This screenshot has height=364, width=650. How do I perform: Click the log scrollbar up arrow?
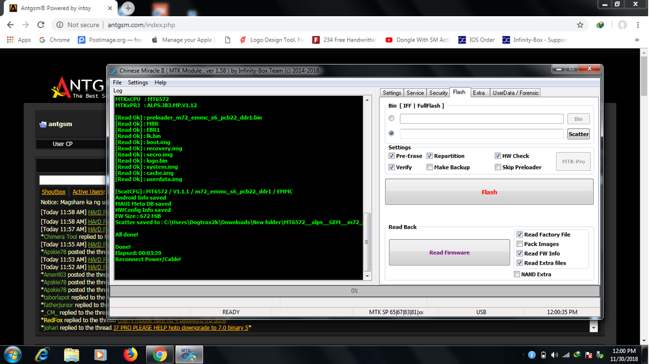(367, 100)
